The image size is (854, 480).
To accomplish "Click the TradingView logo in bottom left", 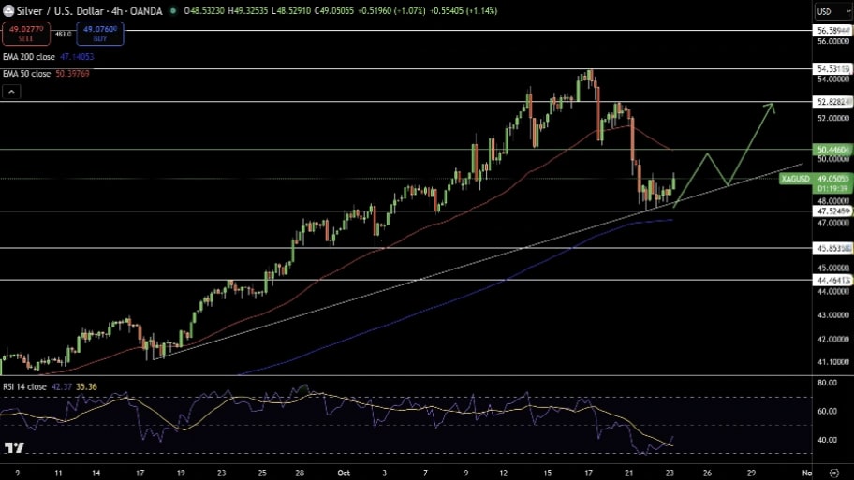I will (x=13, y=448).
